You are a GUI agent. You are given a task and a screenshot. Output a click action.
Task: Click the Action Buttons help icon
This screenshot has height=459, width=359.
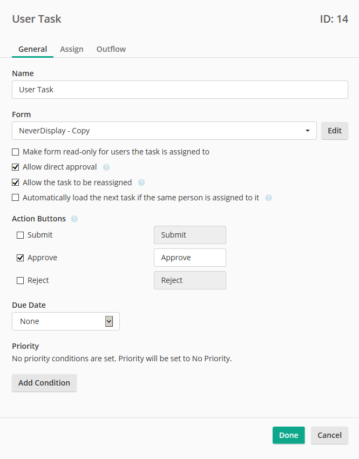pyautogui.click(x=74, y=219)
